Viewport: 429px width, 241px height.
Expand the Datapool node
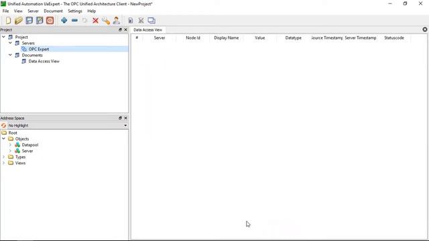[x=10, y=145]
